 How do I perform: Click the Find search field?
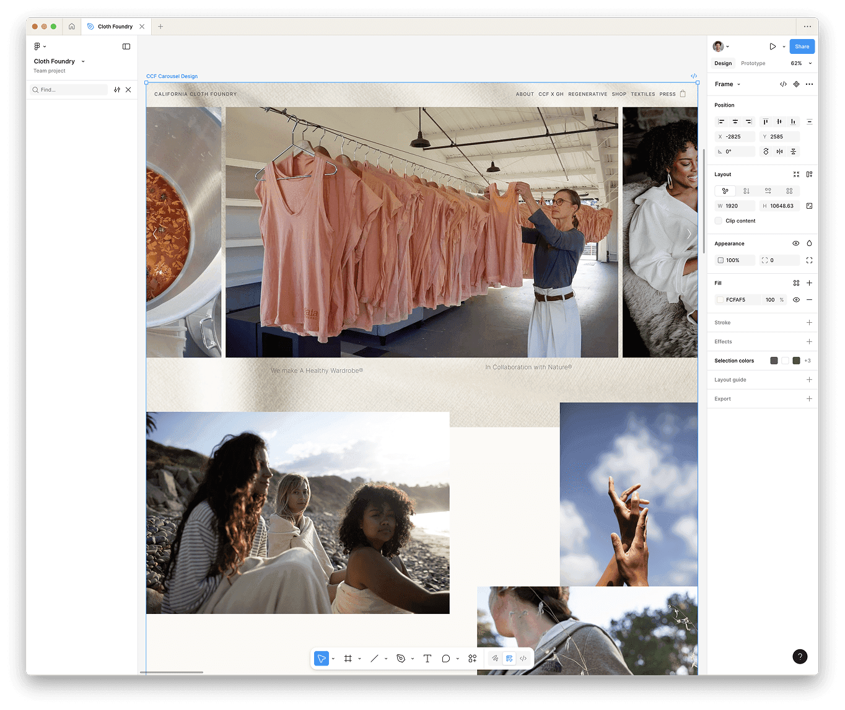[71, 90]
